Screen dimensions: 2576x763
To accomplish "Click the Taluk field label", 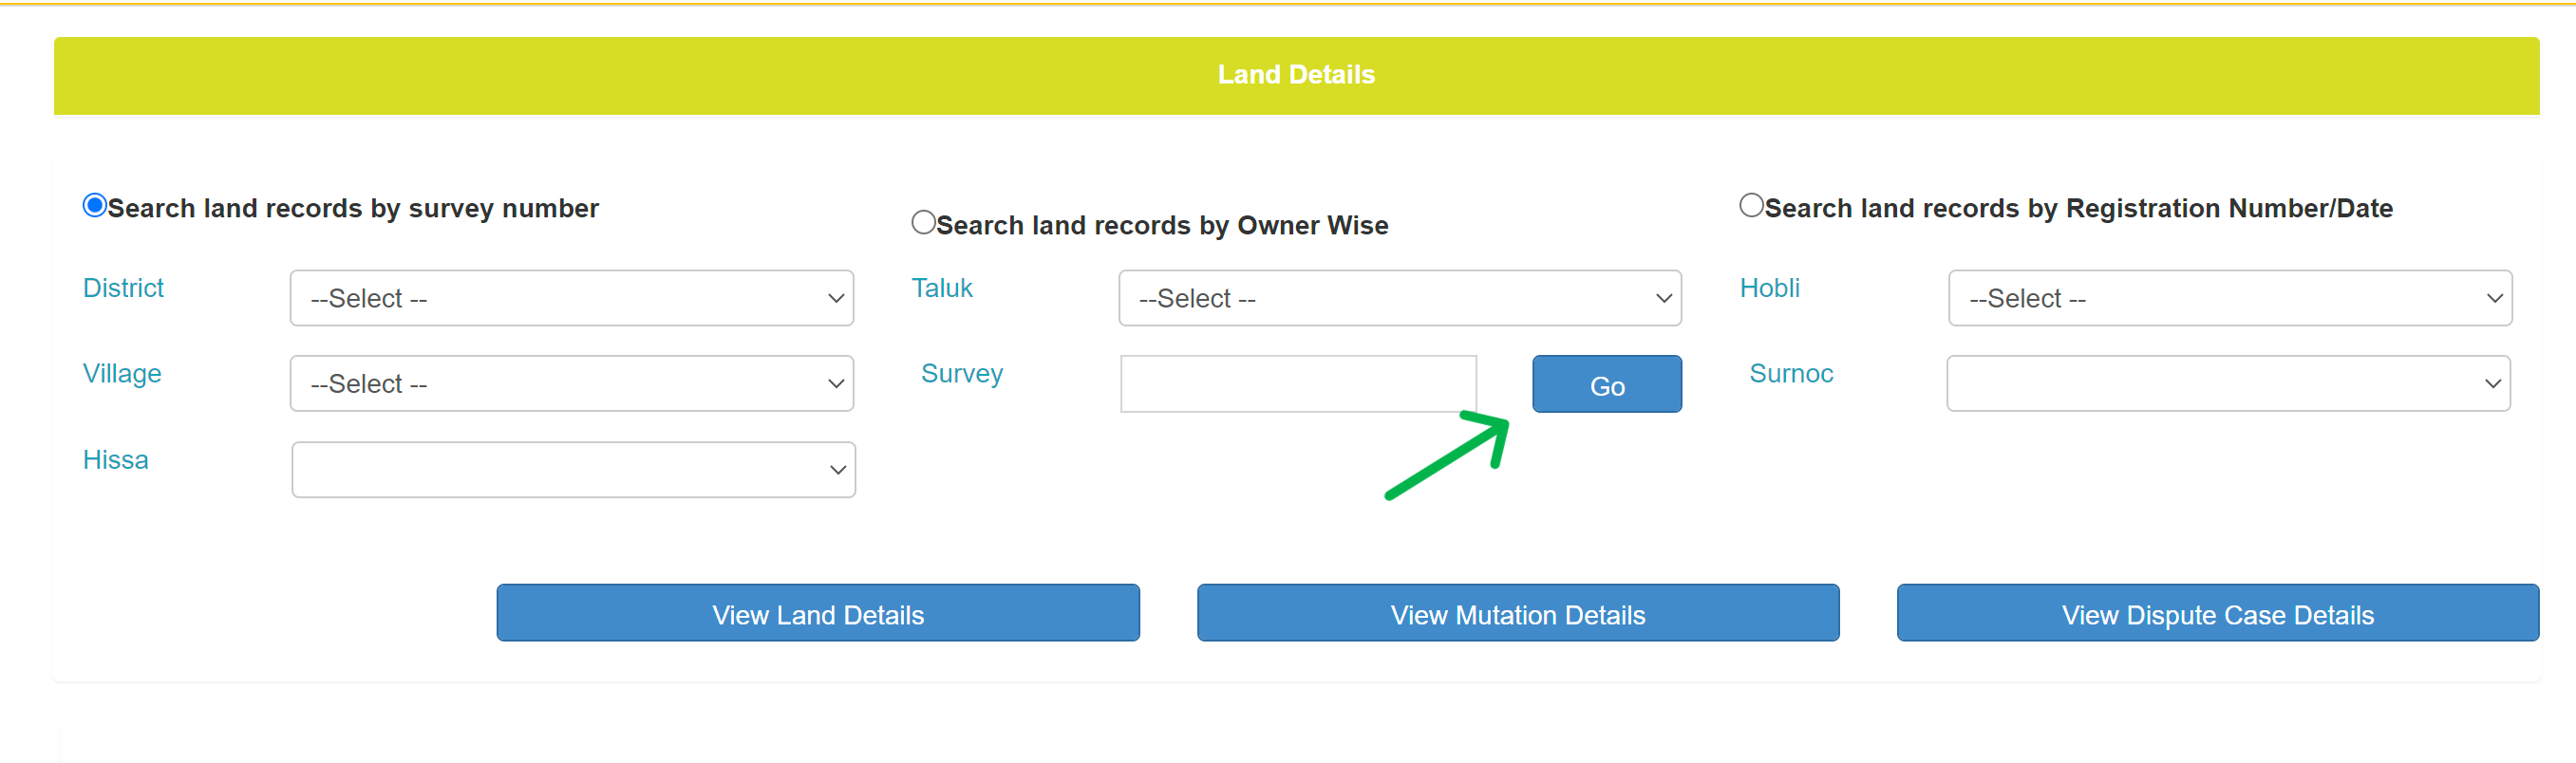I will [x=941, y=288].
